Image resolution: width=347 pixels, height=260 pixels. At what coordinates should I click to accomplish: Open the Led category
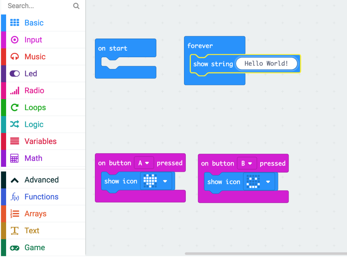coord(43,73)
